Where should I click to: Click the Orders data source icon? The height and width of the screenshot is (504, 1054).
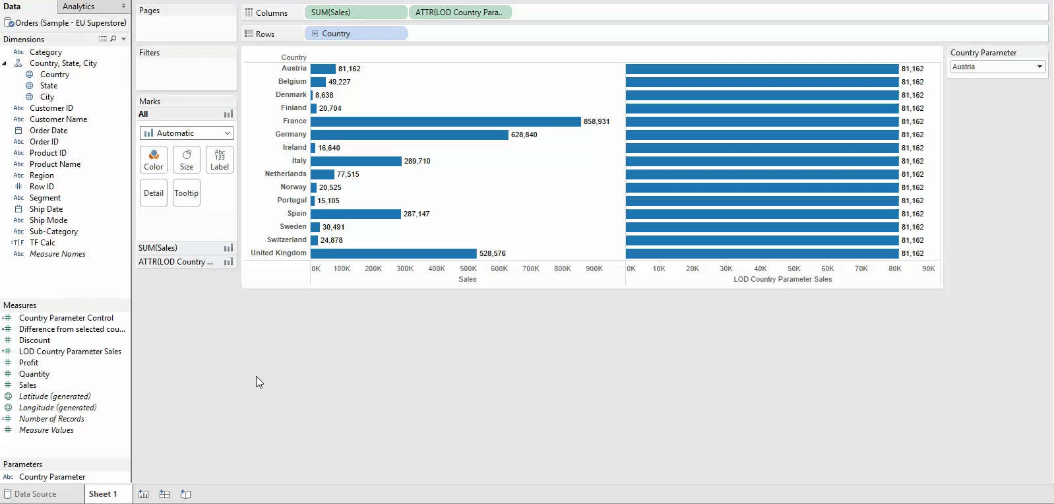pos(9,22)
